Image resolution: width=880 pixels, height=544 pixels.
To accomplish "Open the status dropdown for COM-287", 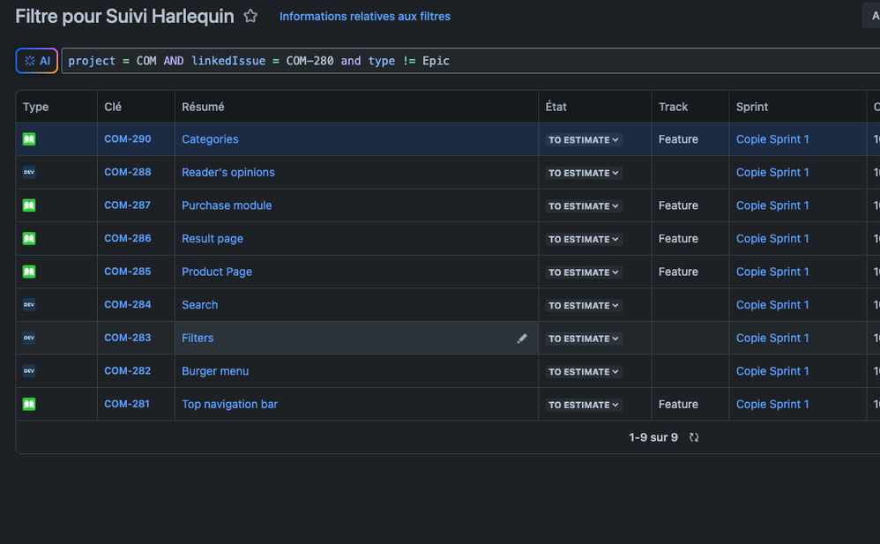I will (x=584, y=206).
